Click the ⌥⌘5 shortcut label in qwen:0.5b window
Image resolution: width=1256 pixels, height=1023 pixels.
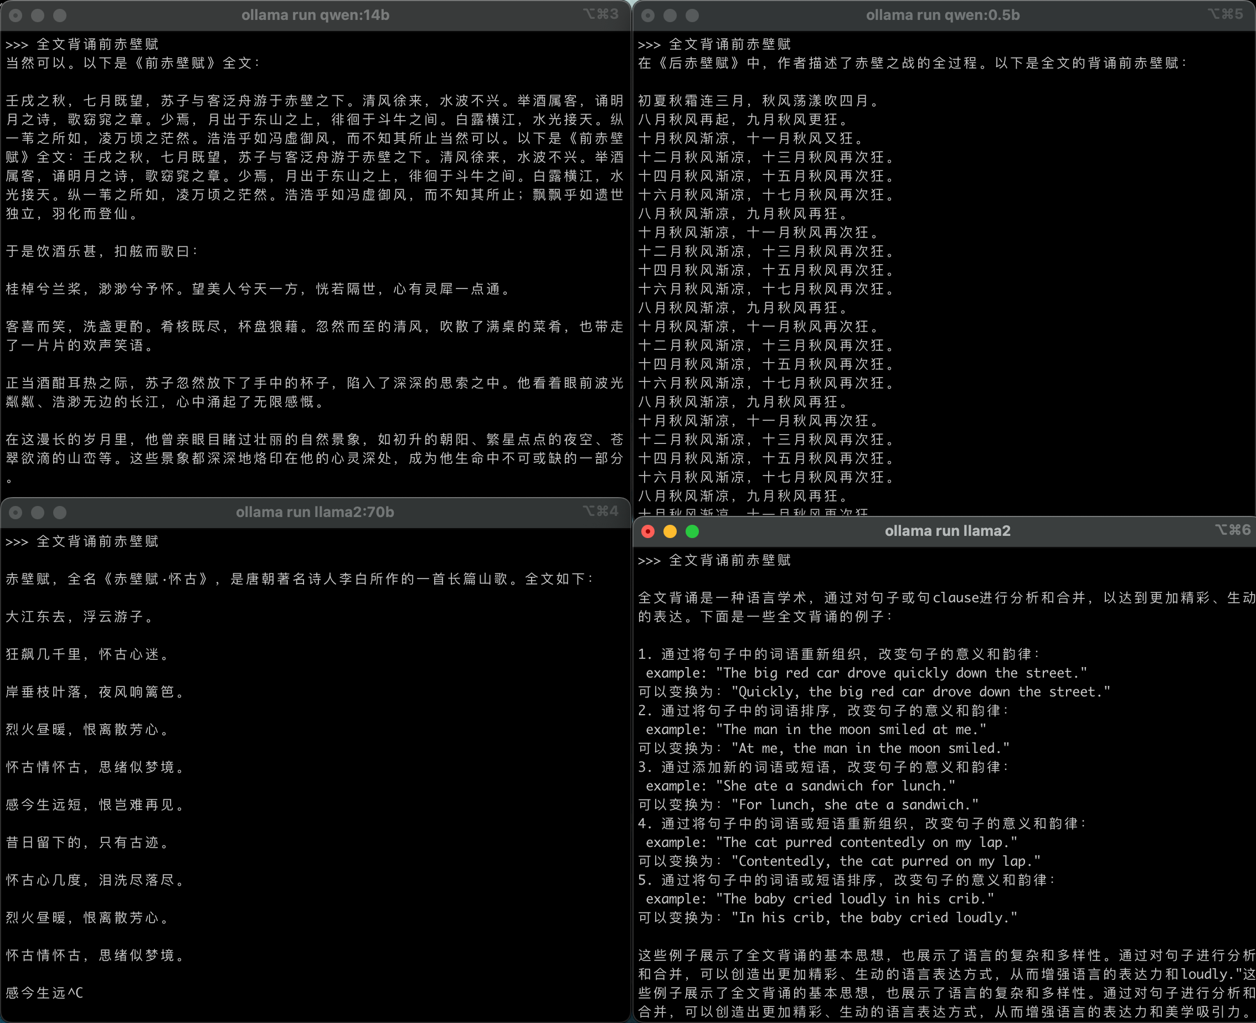click(x=1226, y=14)
